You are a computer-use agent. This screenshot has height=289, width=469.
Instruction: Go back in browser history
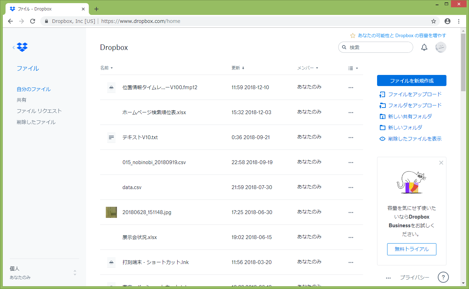[x=10, y=21]
